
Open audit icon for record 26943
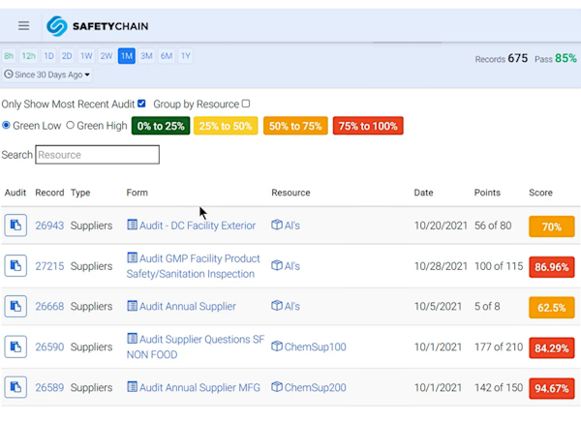(15, 226)
